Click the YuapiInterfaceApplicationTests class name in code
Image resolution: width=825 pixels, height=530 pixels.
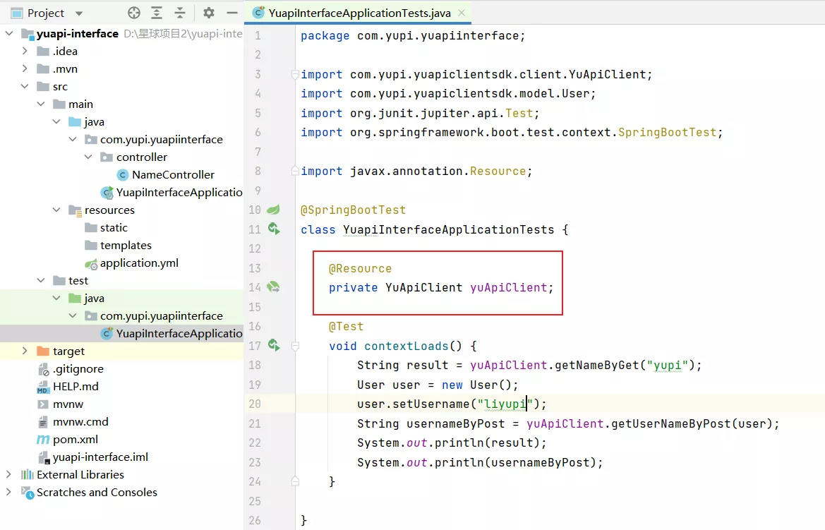tap(449, 229)
